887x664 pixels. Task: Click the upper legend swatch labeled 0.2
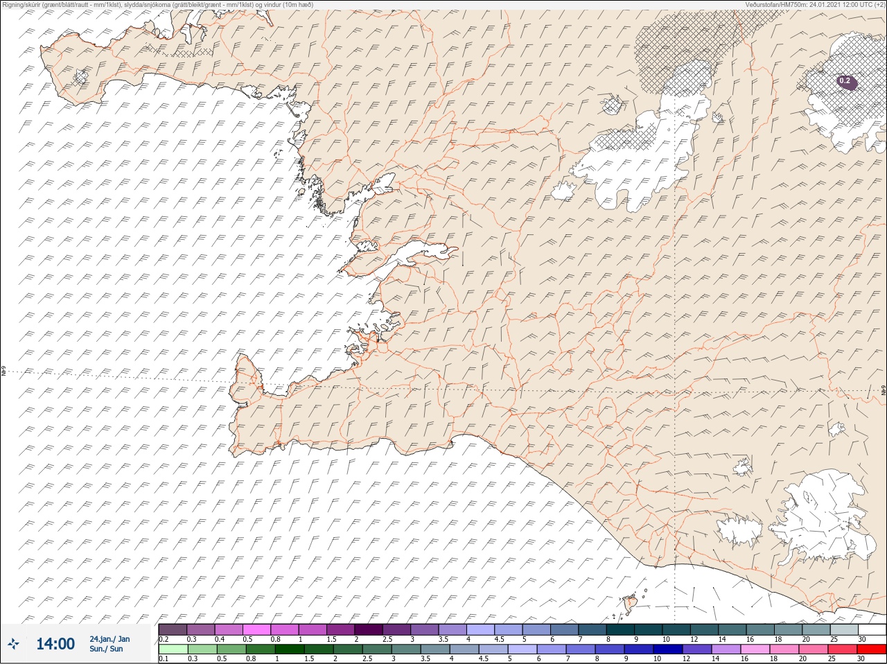[173, 629]
